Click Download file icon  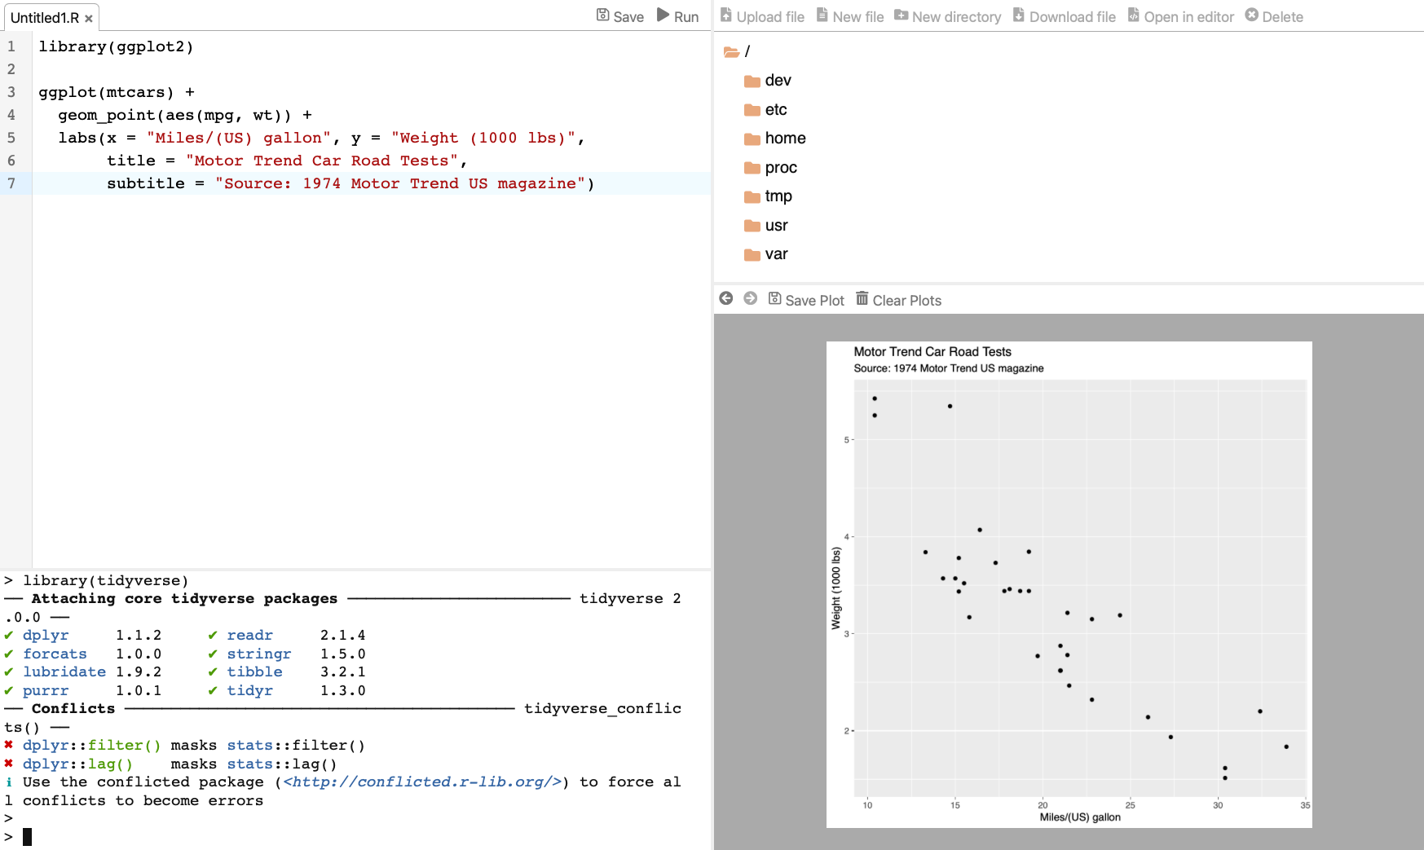(1019, 15)
